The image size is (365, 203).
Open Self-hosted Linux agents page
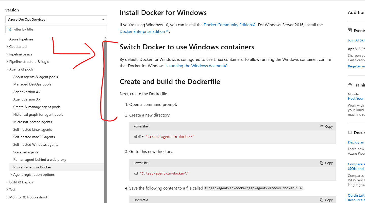point(33,129)
